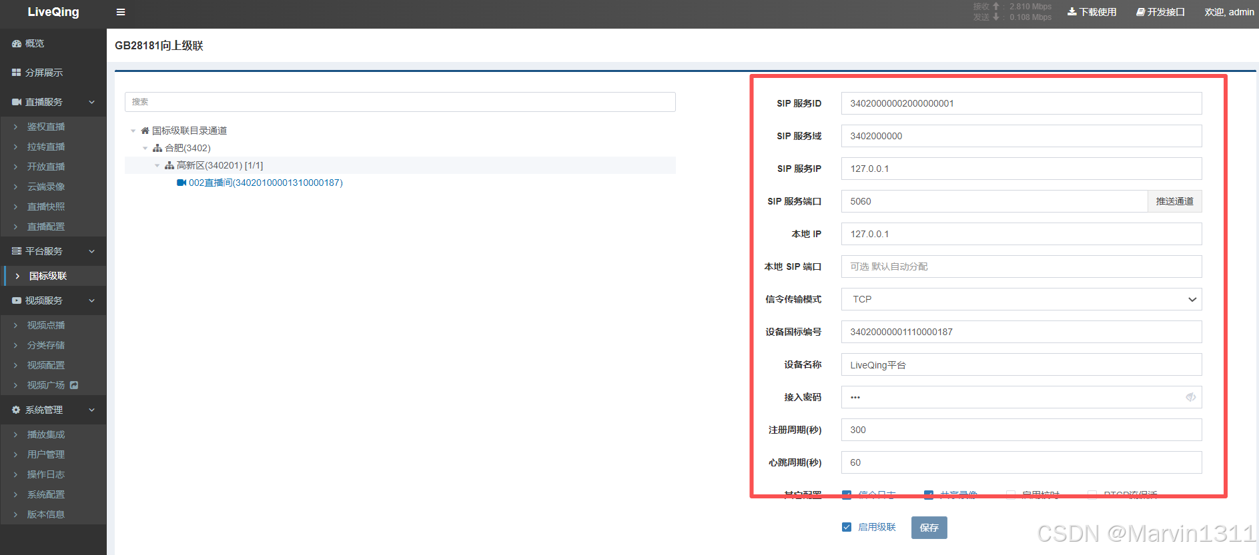Screen dimensions: 1259x555
Task: Toggle the sidebar with the hamburger icon
Action: point(121,12)
